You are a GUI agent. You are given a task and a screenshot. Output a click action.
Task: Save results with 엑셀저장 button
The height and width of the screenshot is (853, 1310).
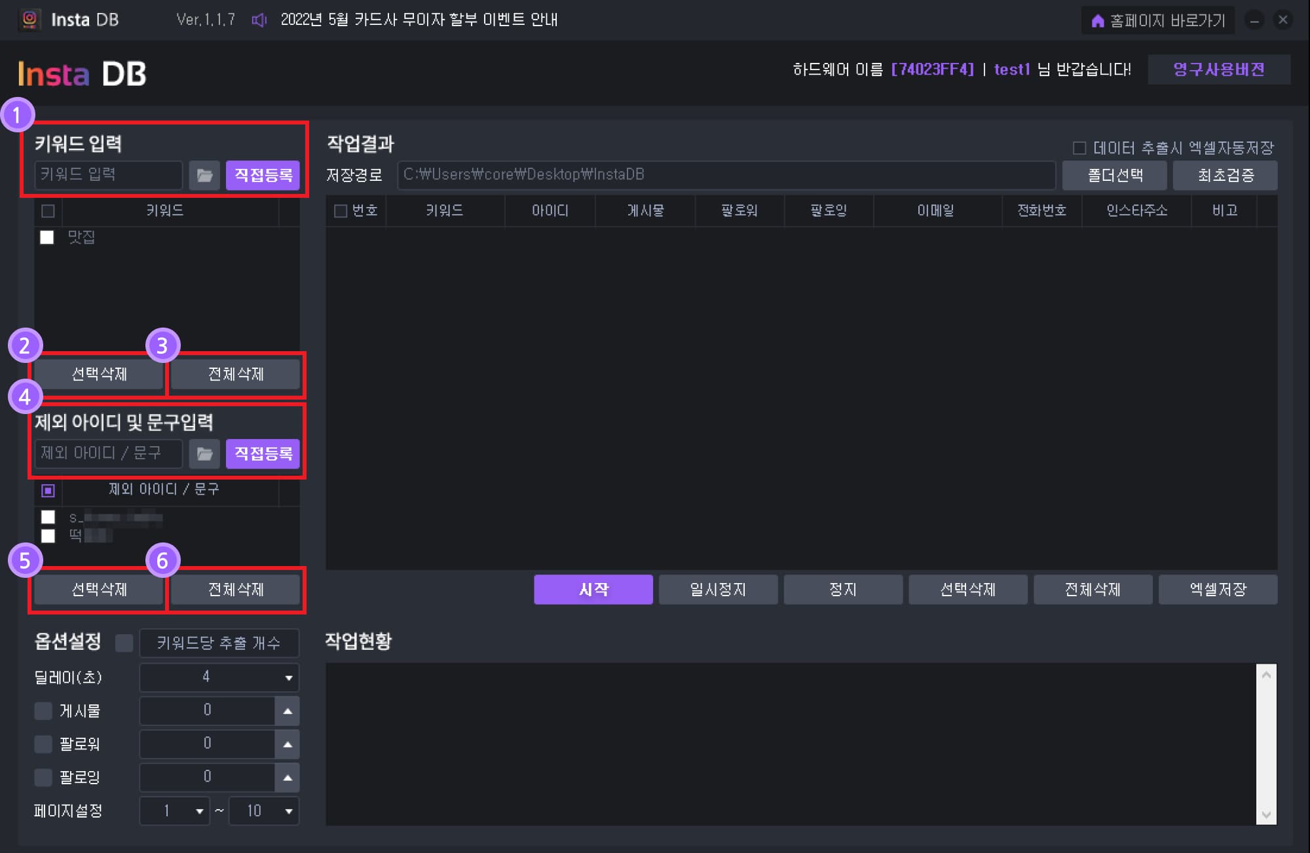point(1218,590)
